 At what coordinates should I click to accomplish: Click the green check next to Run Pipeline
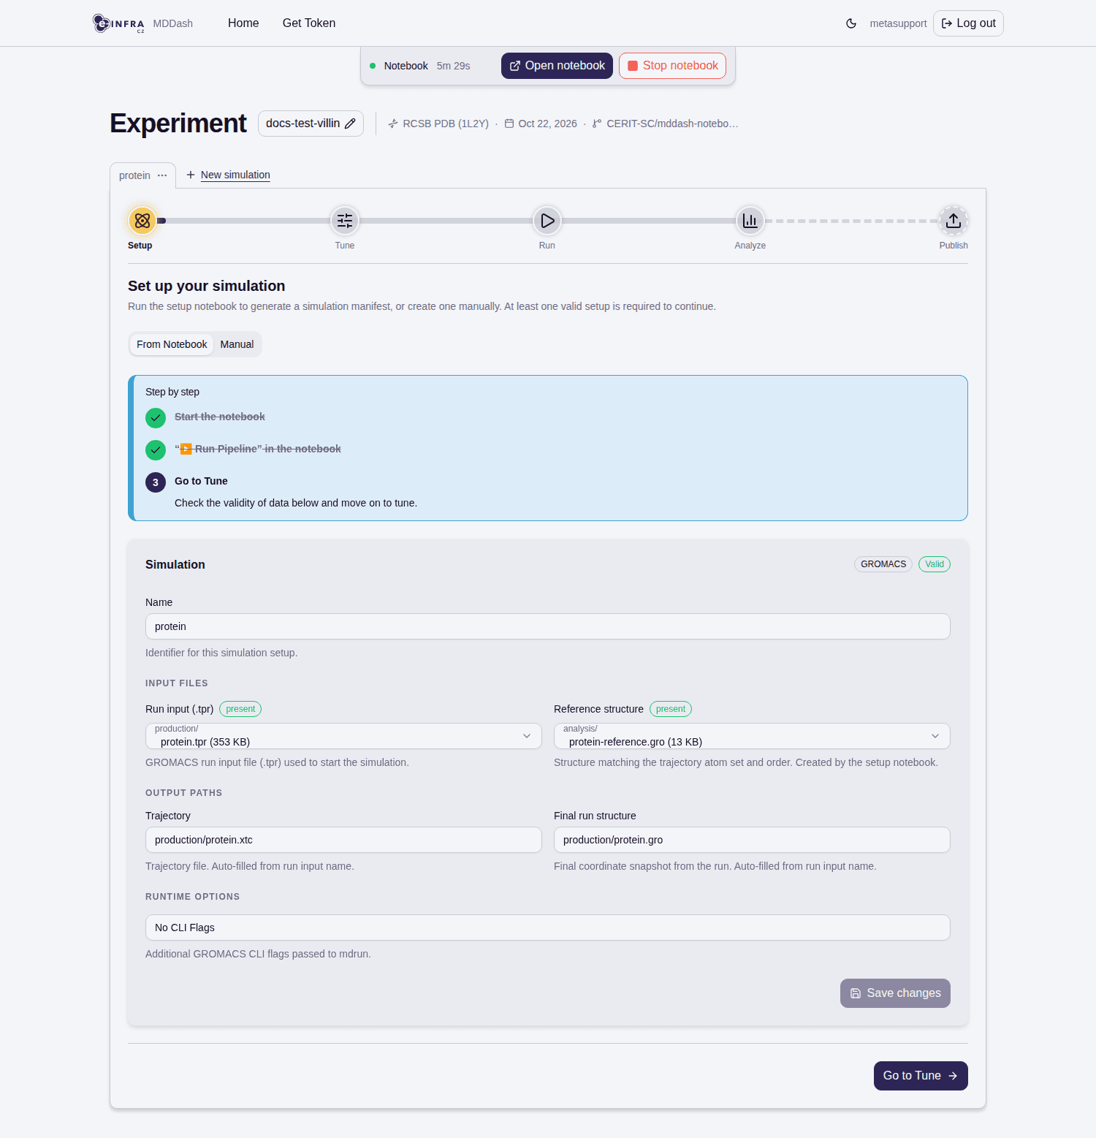[x=156, y=450]
